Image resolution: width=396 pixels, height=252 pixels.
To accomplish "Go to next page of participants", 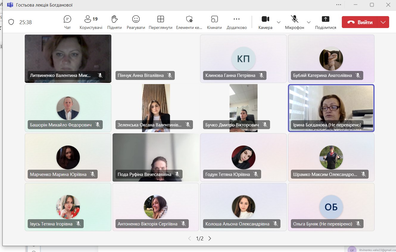I will (210, 239).
